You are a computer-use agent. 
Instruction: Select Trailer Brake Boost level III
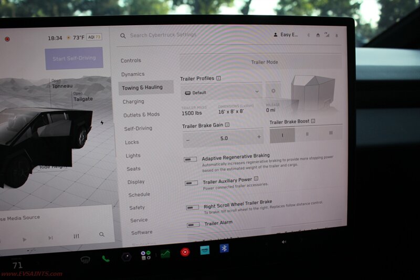(x=331, y=132)
